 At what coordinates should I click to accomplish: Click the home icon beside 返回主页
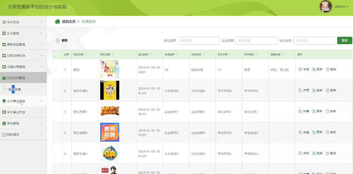pyautogui.click(x=57, y=21)
